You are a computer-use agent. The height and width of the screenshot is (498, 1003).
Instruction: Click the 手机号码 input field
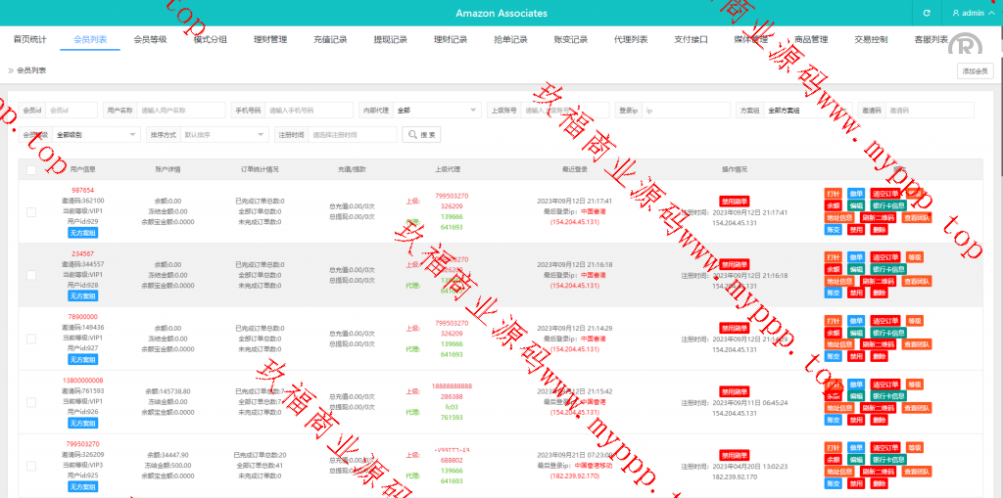point(309,111)
